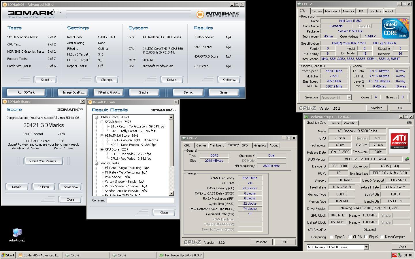Toggle the CUDA checkbox
The height and width of the screenshot is (259, 415).
point(350,237)
